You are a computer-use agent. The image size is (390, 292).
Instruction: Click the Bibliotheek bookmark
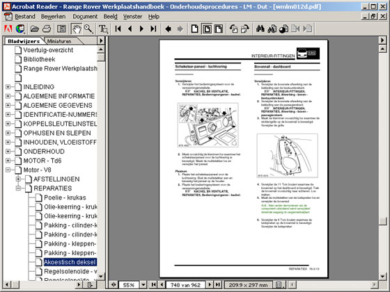click(39, 59)
